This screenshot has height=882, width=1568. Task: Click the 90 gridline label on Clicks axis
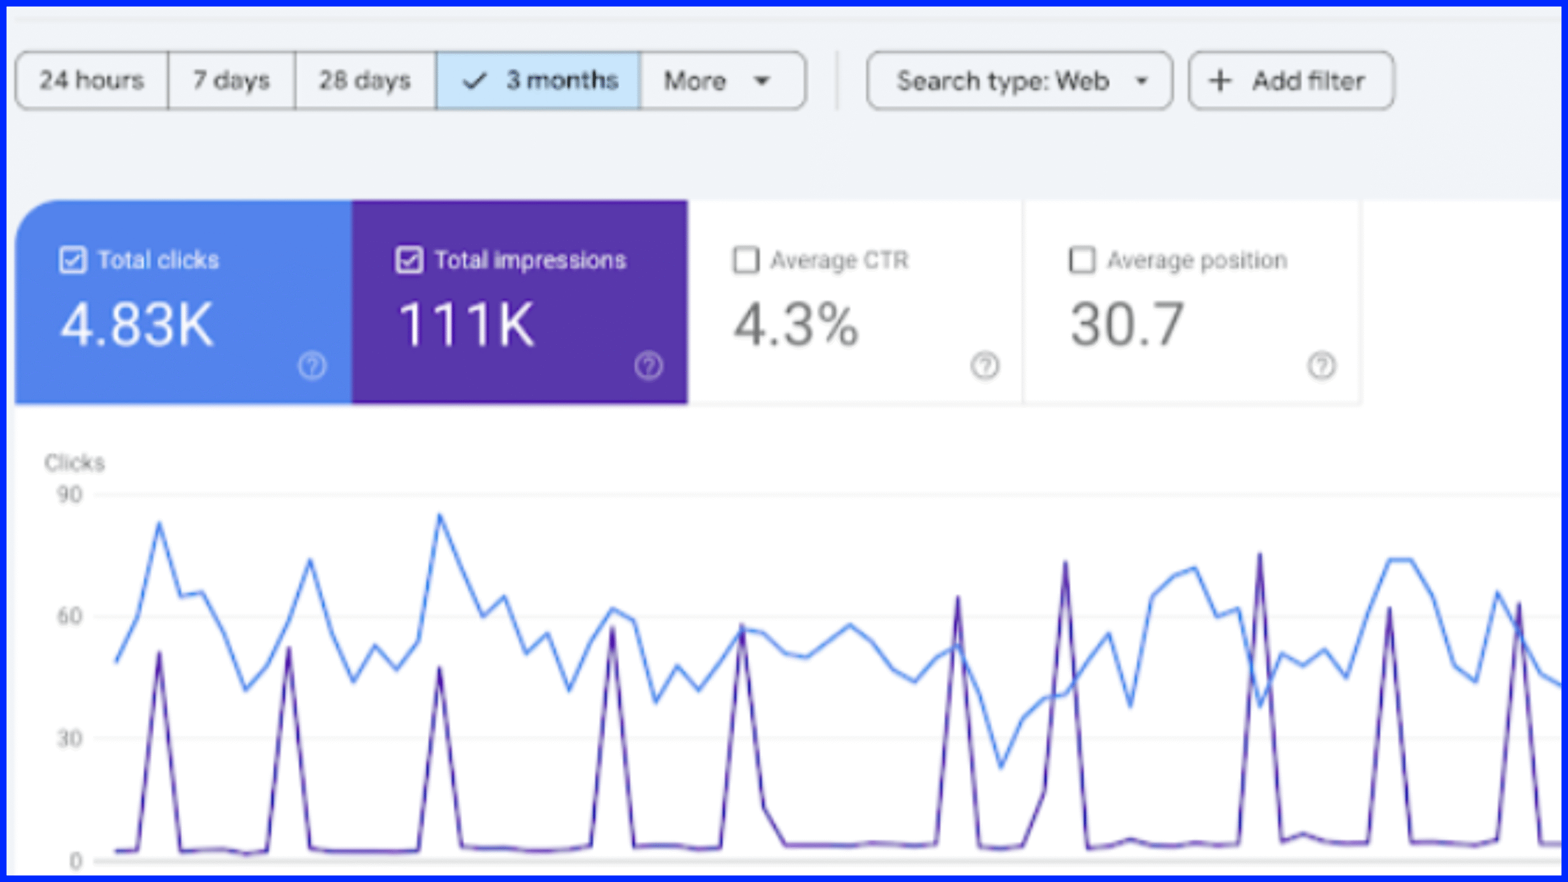pos(69,495)
